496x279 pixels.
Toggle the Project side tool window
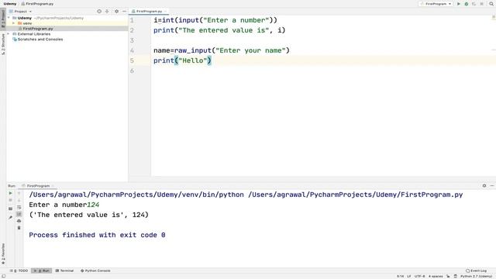(x=3, y=19)
